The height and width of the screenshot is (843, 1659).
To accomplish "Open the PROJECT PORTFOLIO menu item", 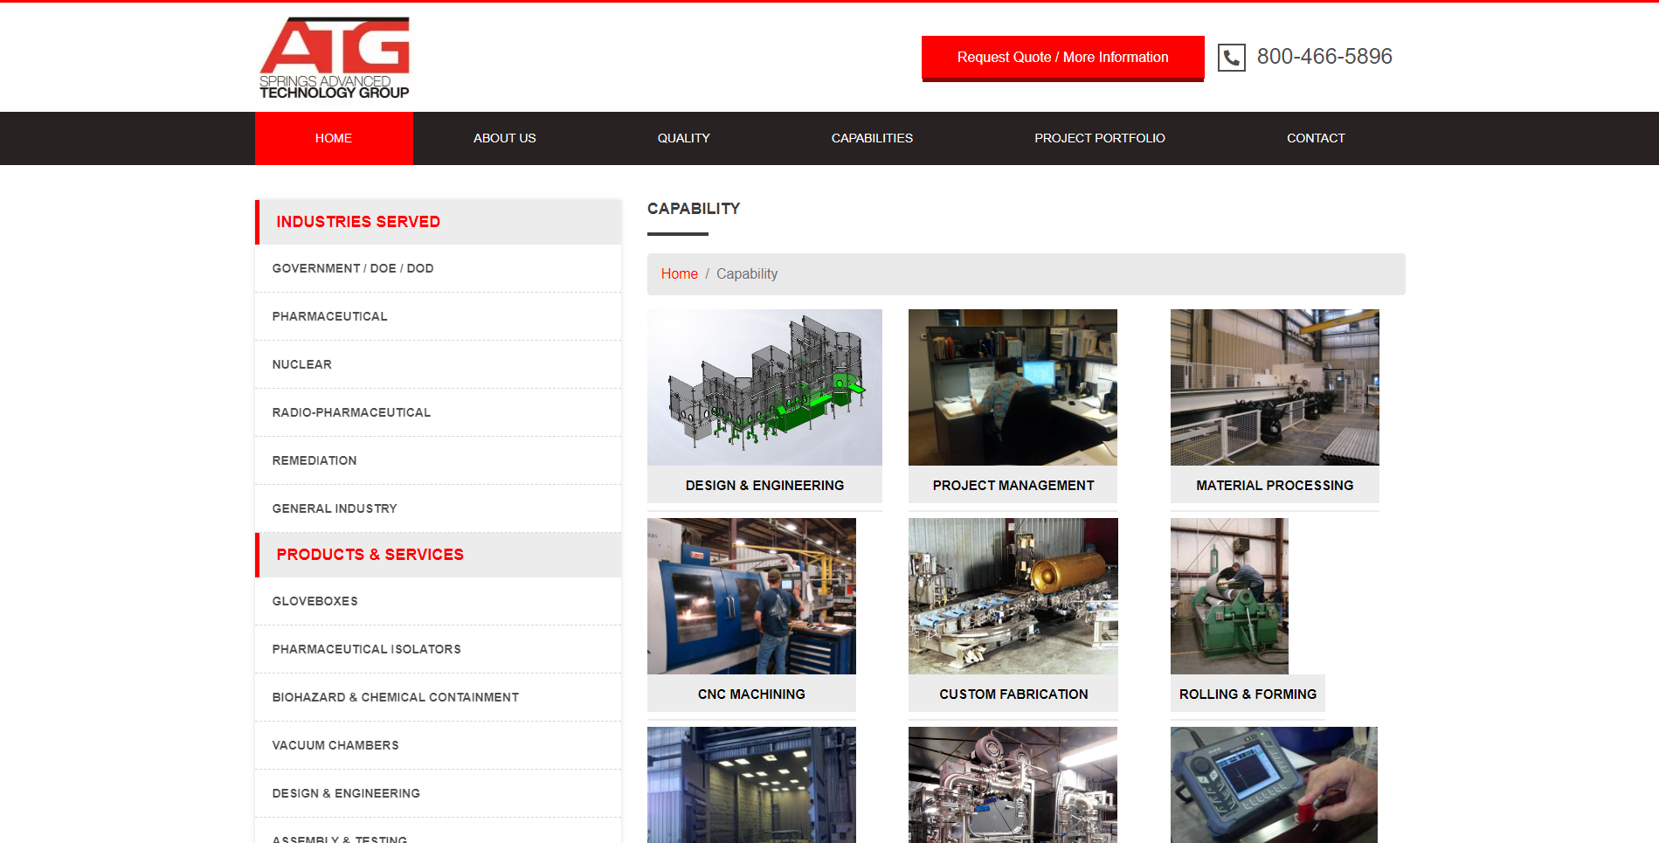I will (1099, 138).
